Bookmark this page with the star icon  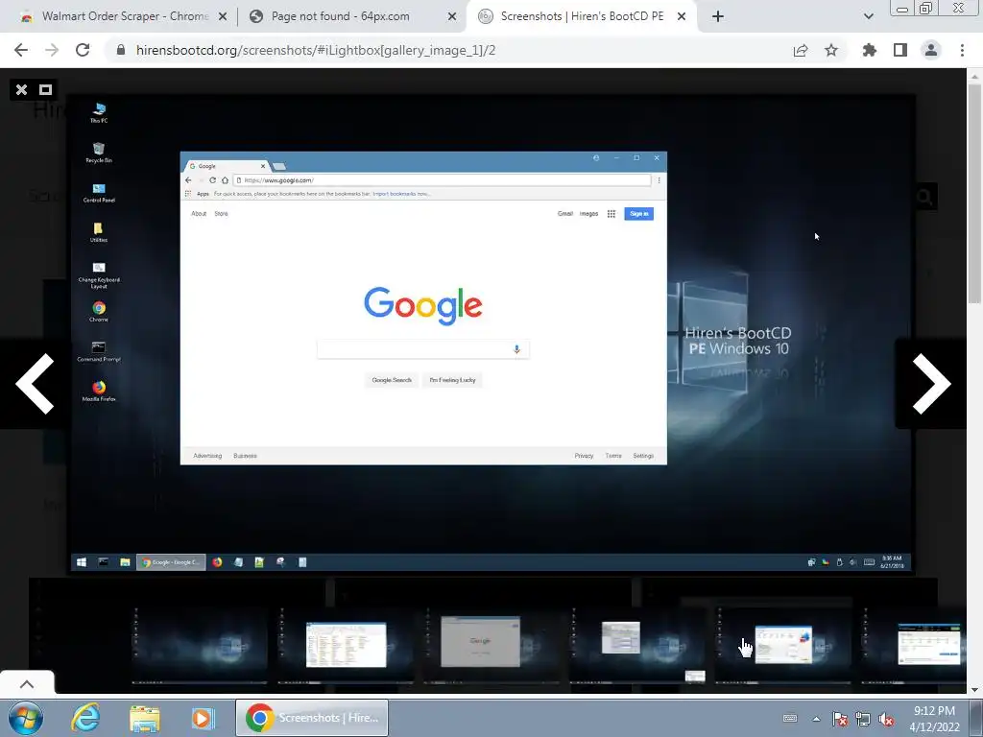(831, 50)
